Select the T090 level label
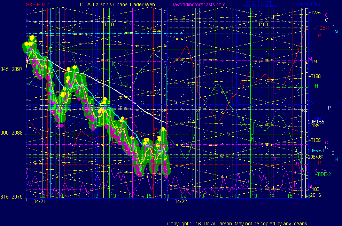Screen dimensions: 342x226 (x=314, y=62)
